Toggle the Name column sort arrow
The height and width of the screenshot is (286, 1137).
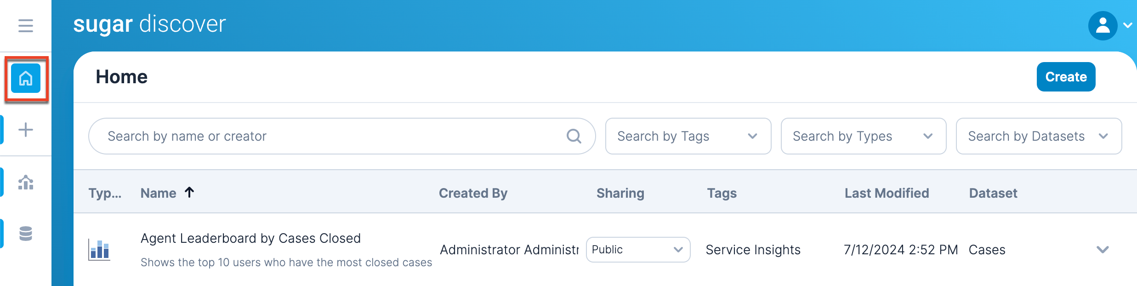[189, 192]
